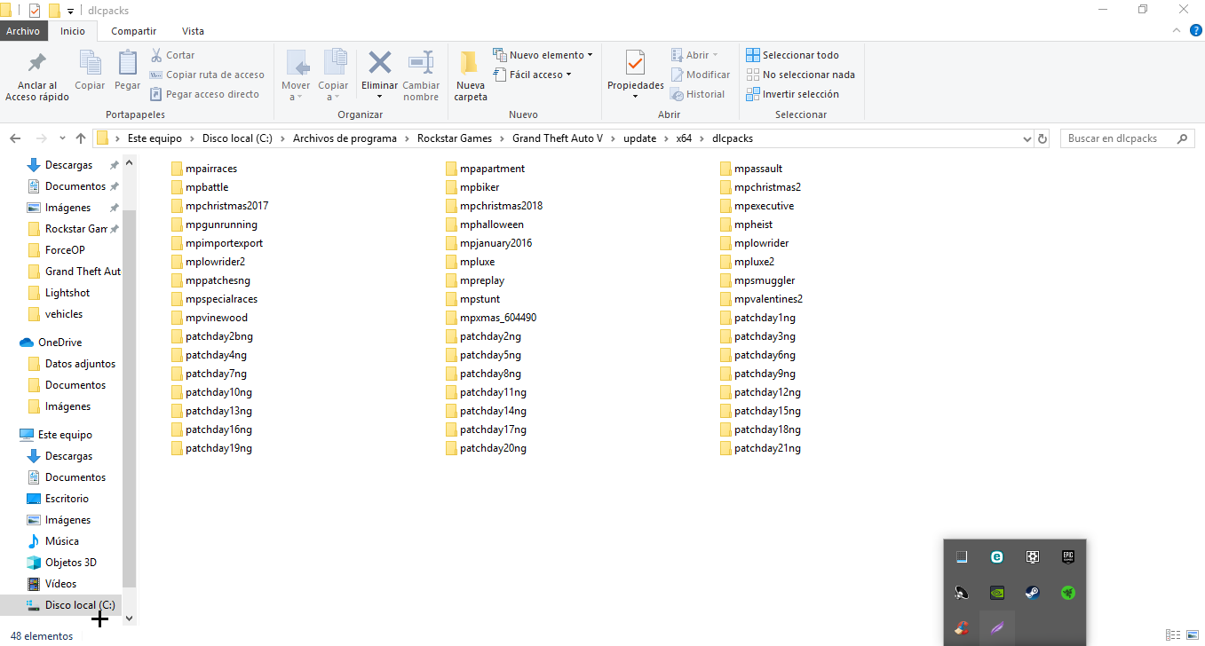Open Propiedades with the checkmark icon
The image size is (1205, 646).
(x=635, y=63)
